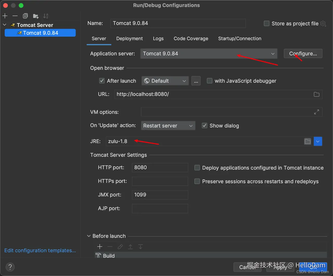Open the help question mark
This screenshot has width=333, height=276.
(10, 267)
